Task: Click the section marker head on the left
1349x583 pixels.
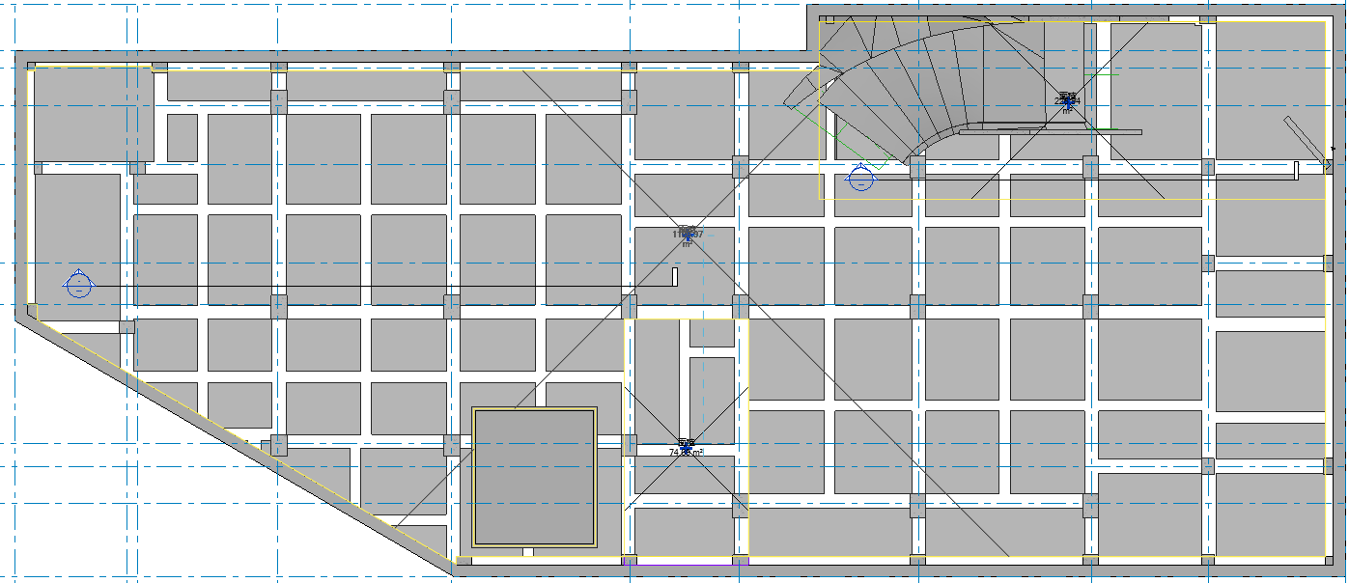Action: [78, 285]
